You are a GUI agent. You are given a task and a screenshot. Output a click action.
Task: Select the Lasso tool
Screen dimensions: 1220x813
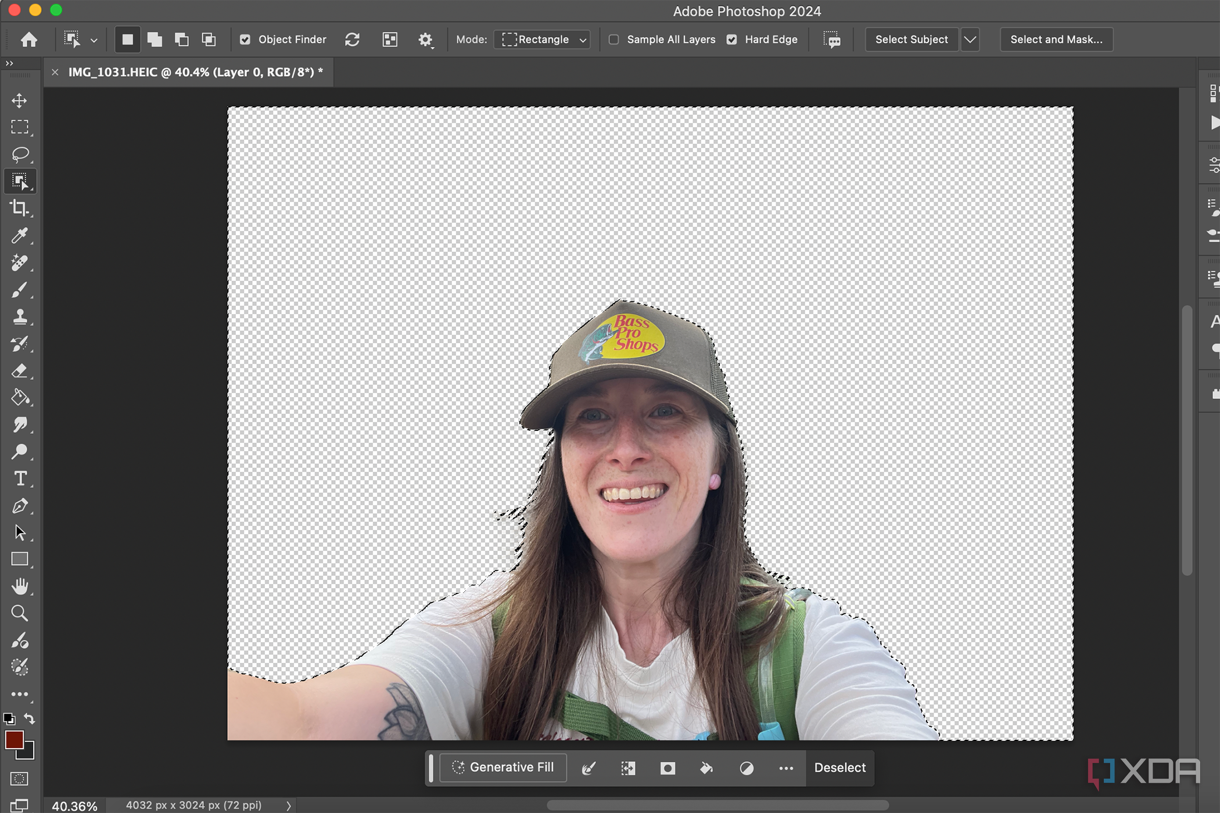pyautogui.click(x=20, y=154)
